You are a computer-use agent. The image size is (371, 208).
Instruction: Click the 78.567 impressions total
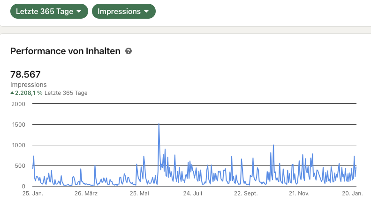pos(25,74)
